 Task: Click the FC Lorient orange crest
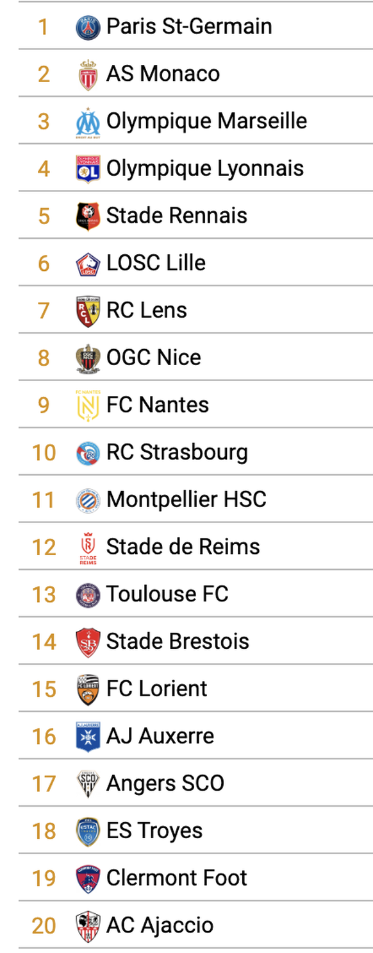(88, 690)
